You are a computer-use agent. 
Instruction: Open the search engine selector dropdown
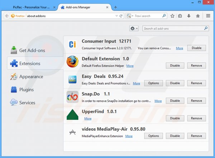[x=130, y=16]
